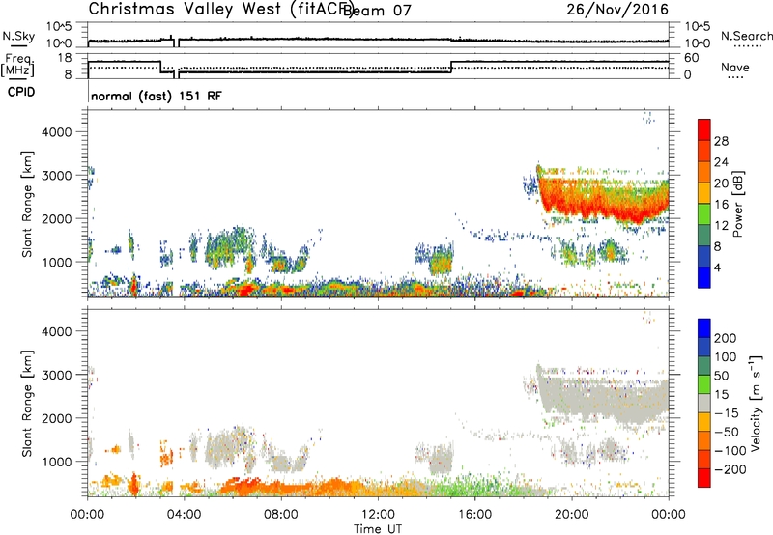Select the velocity panel "Slant Range [km]" label
The height and width of the screenshot is (535, 773).
(x=27, y=404)
